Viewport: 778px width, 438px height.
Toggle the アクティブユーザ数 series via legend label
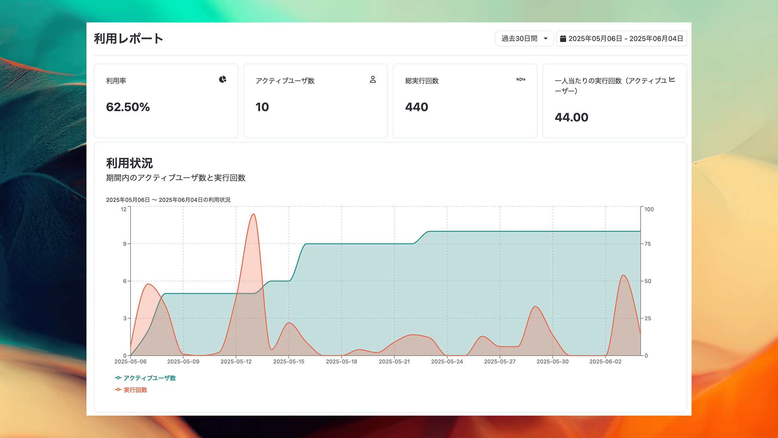click(x=150, y=378)
